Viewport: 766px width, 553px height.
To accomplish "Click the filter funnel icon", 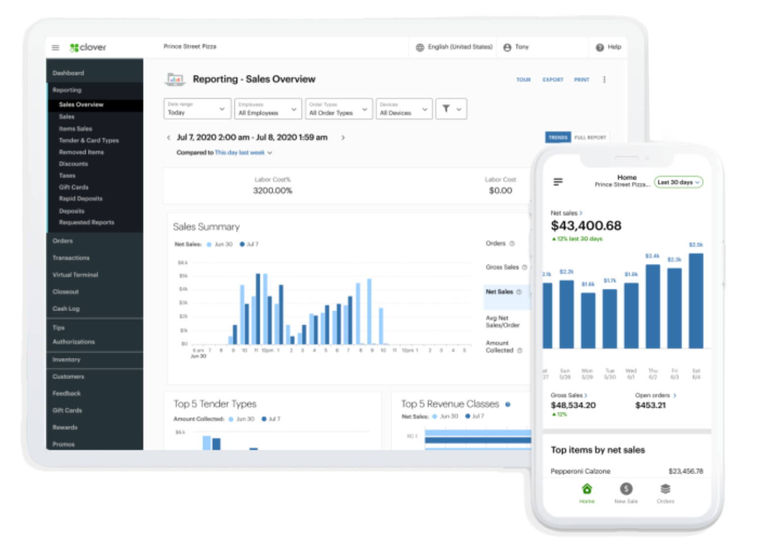I will (446, 109).
